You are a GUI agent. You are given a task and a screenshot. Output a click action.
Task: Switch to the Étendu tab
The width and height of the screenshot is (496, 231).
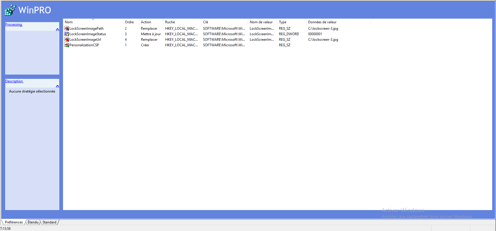pos(33,222)
